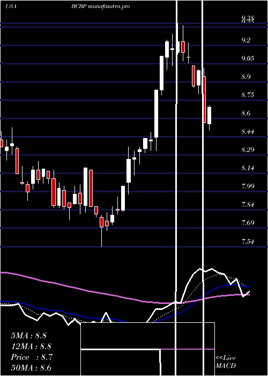Click the 8.9 price axis label
Image resolution: width=268 pixels, height=376 pixels.
(x=246, y=76)
